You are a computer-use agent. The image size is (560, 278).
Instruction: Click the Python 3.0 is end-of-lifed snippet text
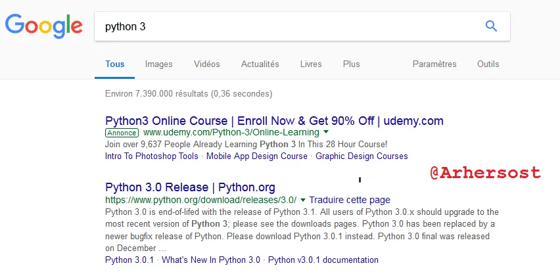click(302, 230)
